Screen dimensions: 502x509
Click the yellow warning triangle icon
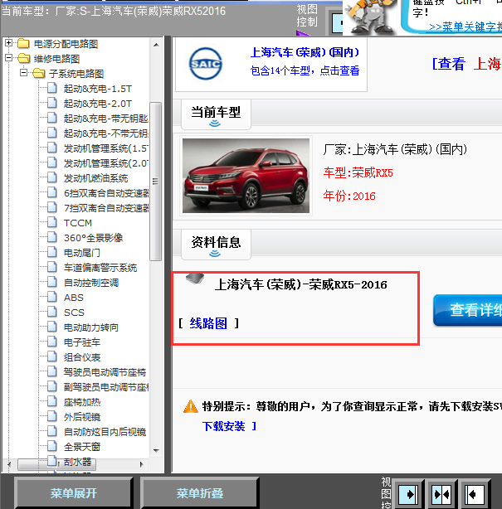(x=190, y=407)
